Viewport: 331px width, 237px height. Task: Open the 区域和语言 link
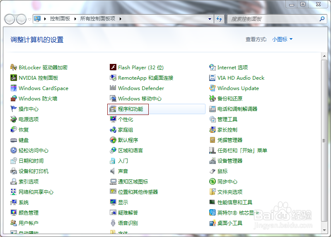click(130, 150)
